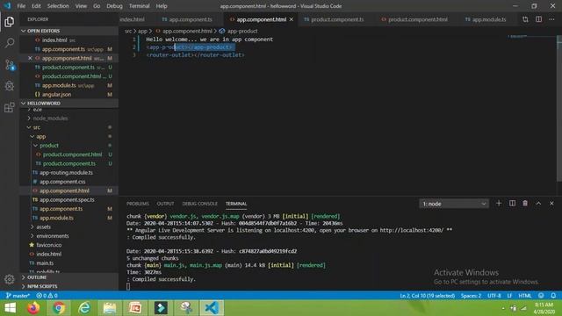Open the File menu

click(x=21, y=6)
